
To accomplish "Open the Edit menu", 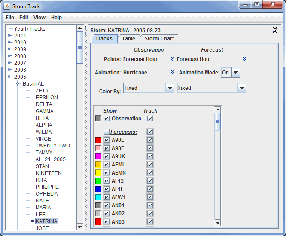I will [x=24, y=18].
